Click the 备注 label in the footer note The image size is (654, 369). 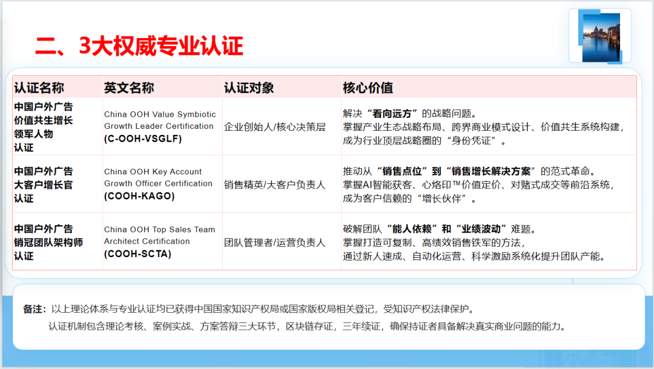coord(35,309)
